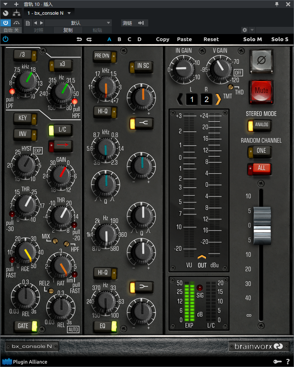Click the RANDOM CHANNEL ONE button

(259, 151)
